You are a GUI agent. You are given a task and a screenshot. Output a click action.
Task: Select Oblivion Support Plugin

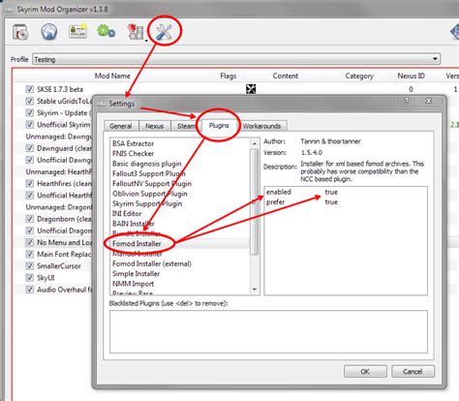(150, 194)
